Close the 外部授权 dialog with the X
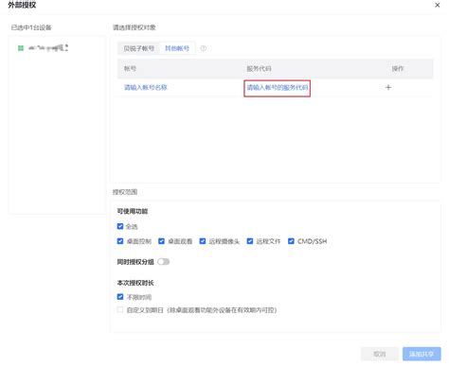The image size is (449, 367). coord(437,5)
